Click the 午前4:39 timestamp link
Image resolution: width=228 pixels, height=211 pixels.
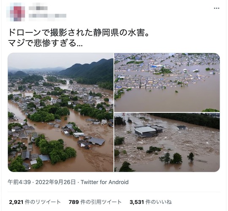click(19, 182)
